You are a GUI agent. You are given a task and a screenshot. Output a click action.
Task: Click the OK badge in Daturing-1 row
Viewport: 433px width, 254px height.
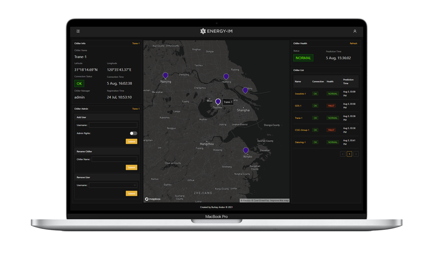coord(315,142)
